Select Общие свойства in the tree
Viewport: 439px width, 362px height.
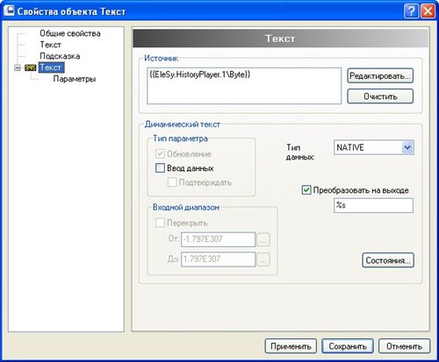click(x=70, y=33)
